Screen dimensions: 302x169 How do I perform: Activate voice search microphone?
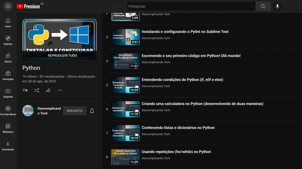277,6
